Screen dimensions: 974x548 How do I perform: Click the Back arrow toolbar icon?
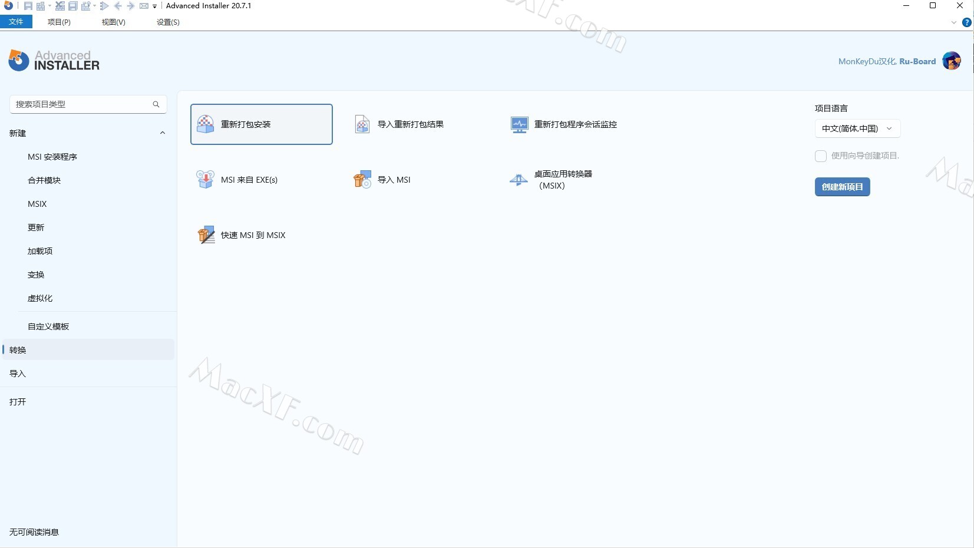118,6
